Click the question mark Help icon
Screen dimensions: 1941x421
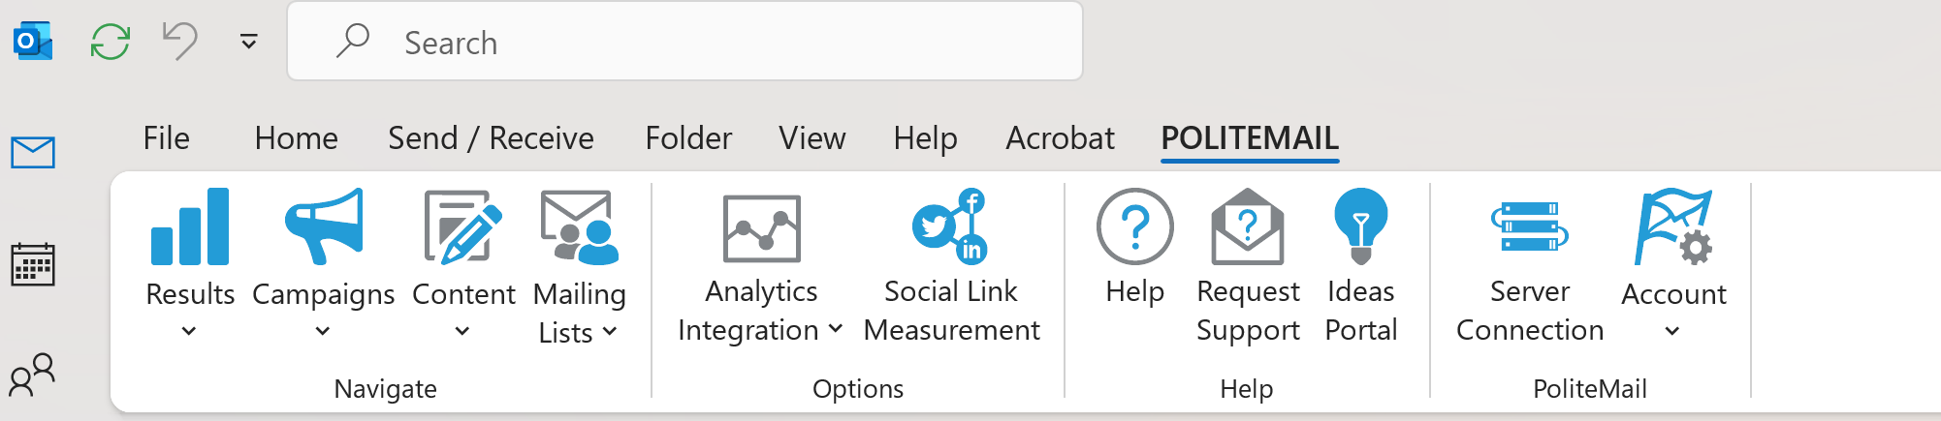point(1134,227)
